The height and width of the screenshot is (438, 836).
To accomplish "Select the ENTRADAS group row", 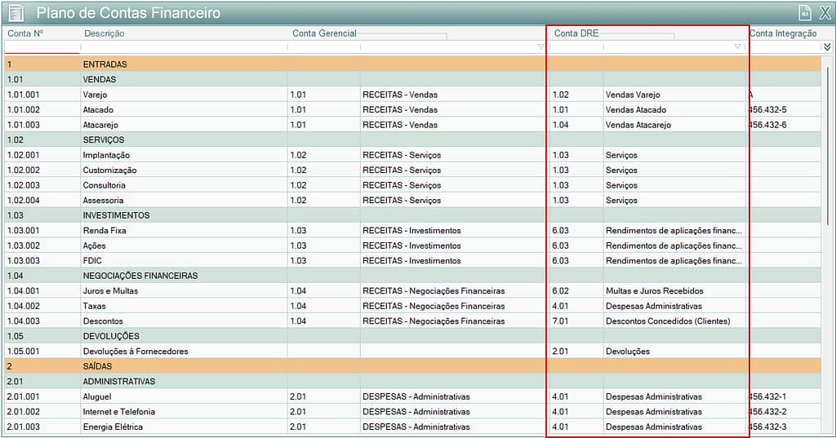I will tap(412, 64).
